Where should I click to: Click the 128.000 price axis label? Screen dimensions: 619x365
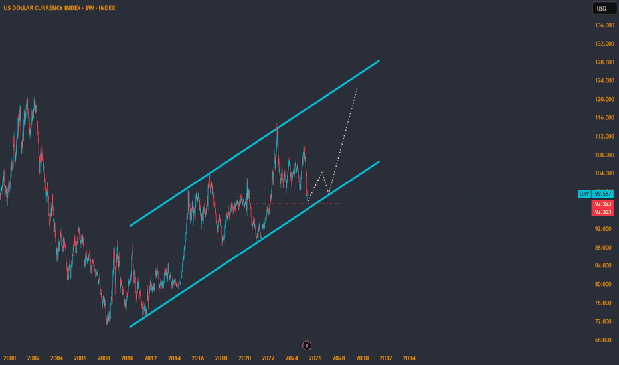(x=604, y=62)
